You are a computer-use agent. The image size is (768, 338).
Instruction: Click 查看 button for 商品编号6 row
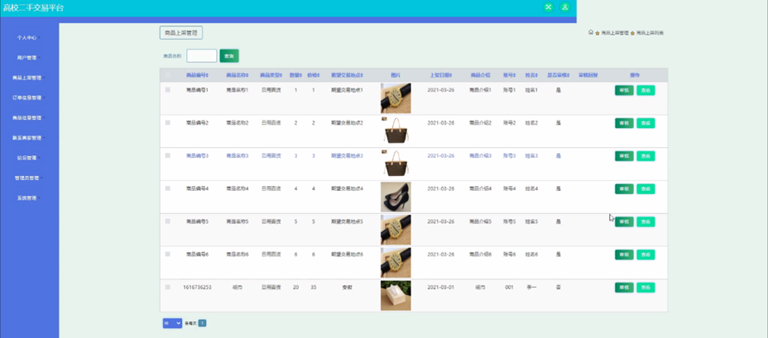pos(646,255)
